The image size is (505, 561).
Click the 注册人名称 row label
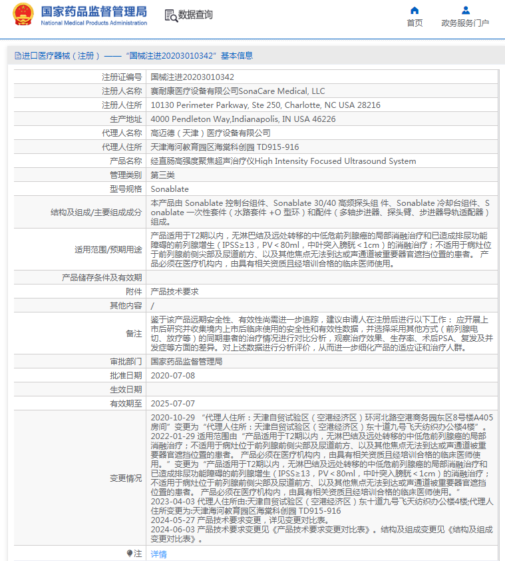click(122, 91)
